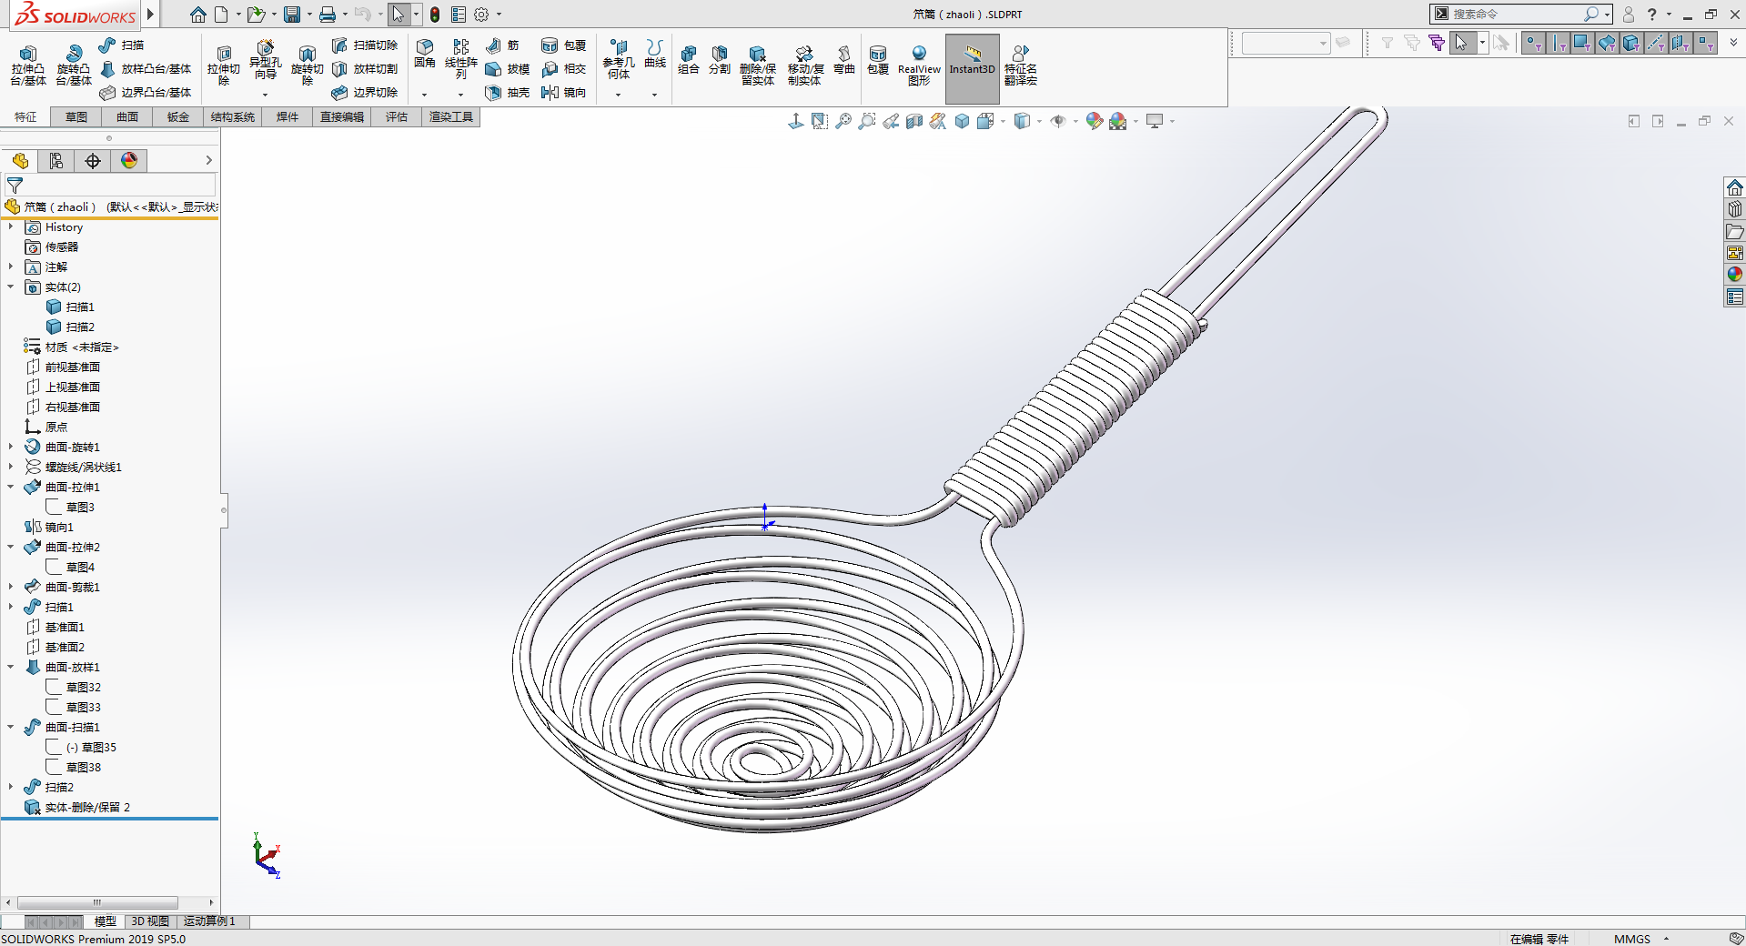
Task: Select the 边界切除 boundary cut tool
Action: point(364,92)
